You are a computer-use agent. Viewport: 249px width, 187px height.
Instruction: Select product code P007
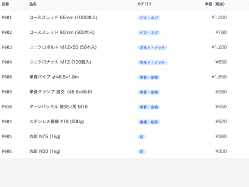click(x=7, y=122)
